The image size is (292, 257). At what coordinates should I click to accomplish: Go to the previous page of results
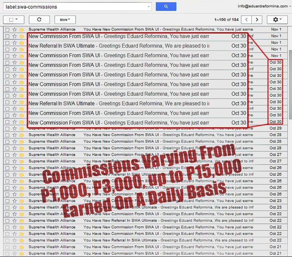pyautogui.click(x=246, y=20)
